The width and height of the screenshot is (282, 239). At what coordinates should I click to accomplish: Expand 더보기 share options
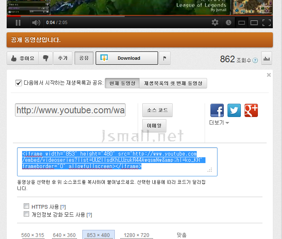click(219, 123)
